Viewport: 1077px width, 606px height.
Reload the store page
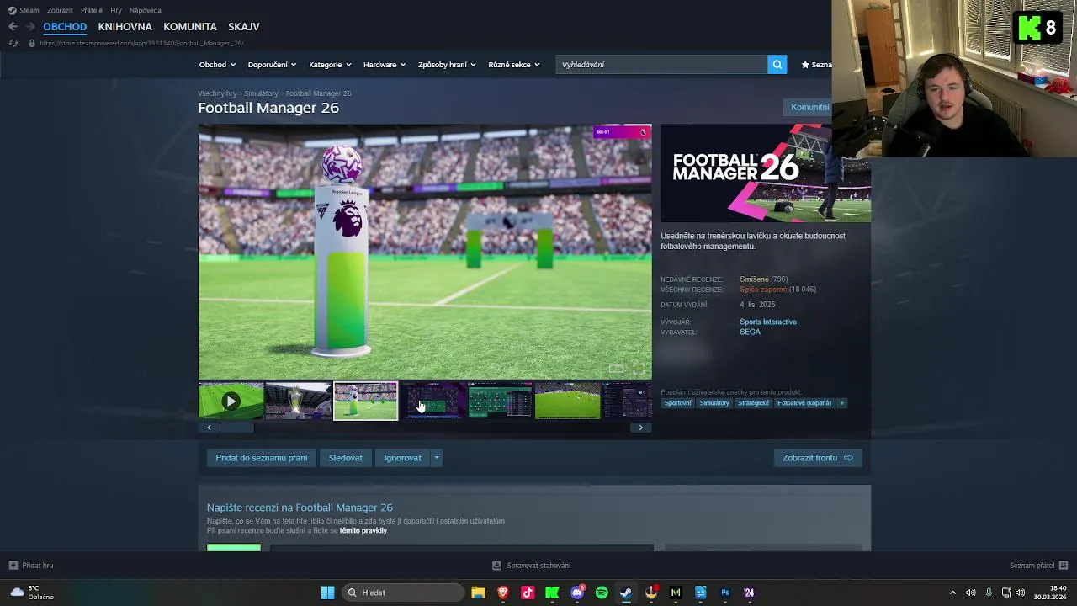coord(13,43)
